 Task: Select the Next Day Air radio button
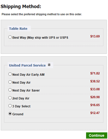[x=10, y=82]
